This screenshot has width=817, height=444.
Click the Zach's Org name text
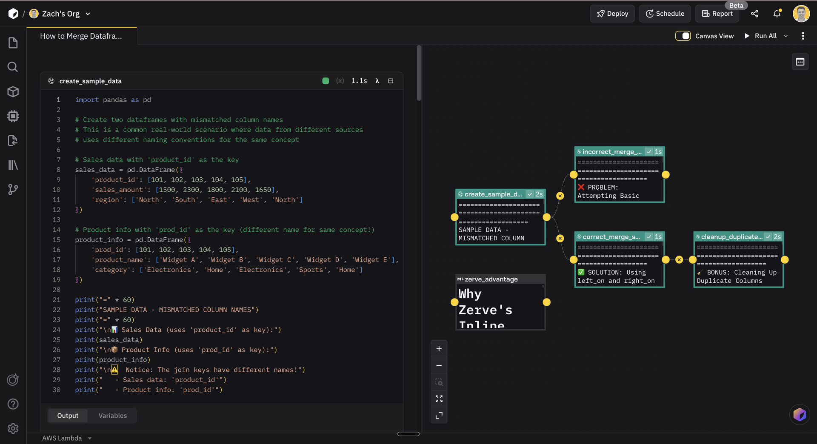(61, 14)
